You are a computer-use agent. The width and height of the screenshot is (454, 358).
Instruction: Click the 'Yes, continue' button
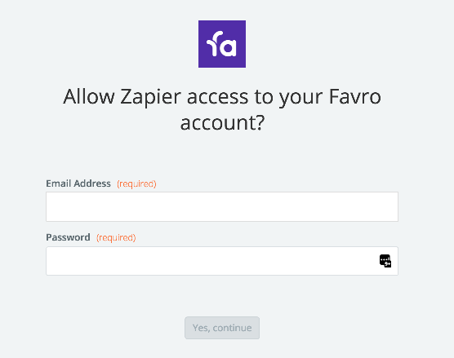pyautogui.click(x=222, y=328)
